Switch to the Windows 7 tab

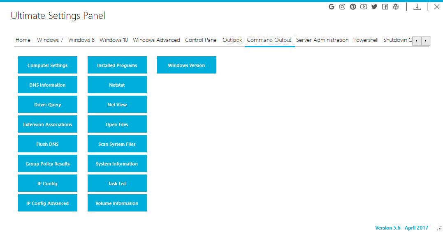coord(50,40)
